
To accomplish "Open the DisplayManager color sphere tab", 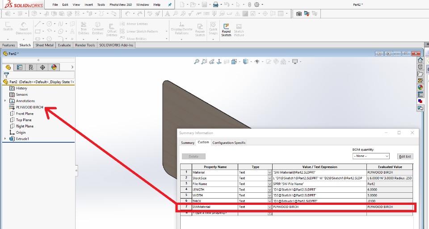I will 54,67.
